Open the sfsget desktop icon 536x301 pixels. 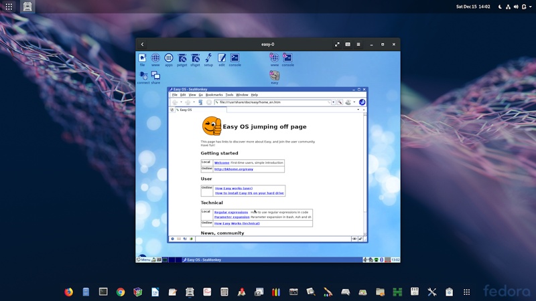pyautogui.click(x=195, y=60)
